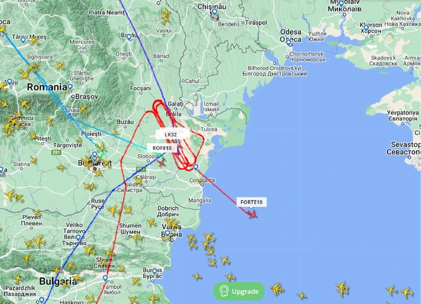The image size is (421, 304).
Task: Select the Veliko Tarnovo airport pin
Action: (x=78, y=238)
